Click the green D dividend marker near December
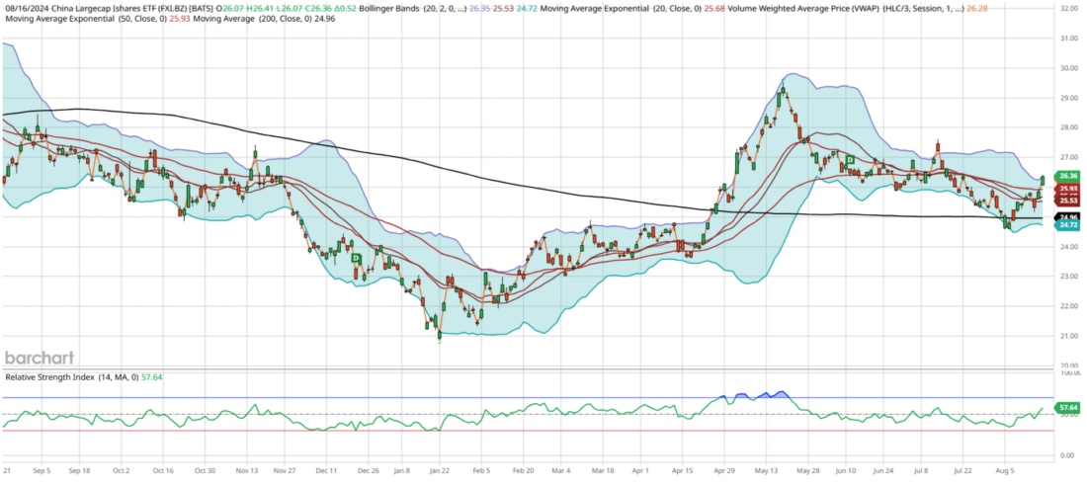Image resolution: width=1087 pixels, height=486 pixels. click(356, 258)
